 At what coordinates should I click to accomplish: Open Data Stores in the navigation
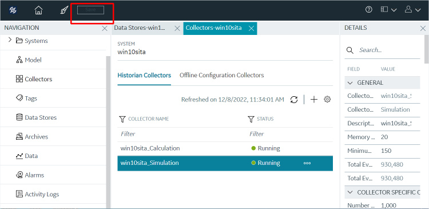[x=37, y=117]
